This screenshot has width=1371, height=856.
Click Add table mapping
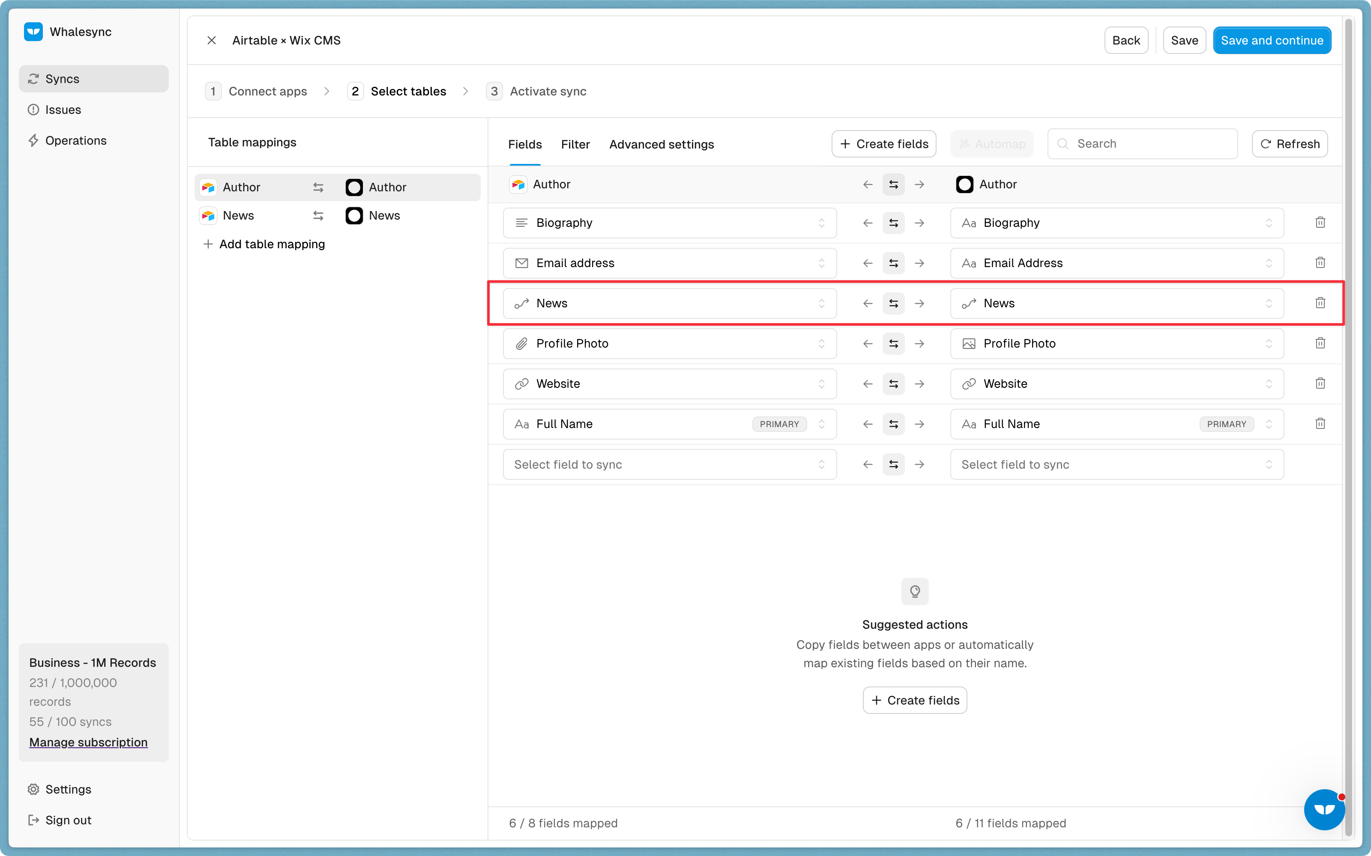coord(264,244)
